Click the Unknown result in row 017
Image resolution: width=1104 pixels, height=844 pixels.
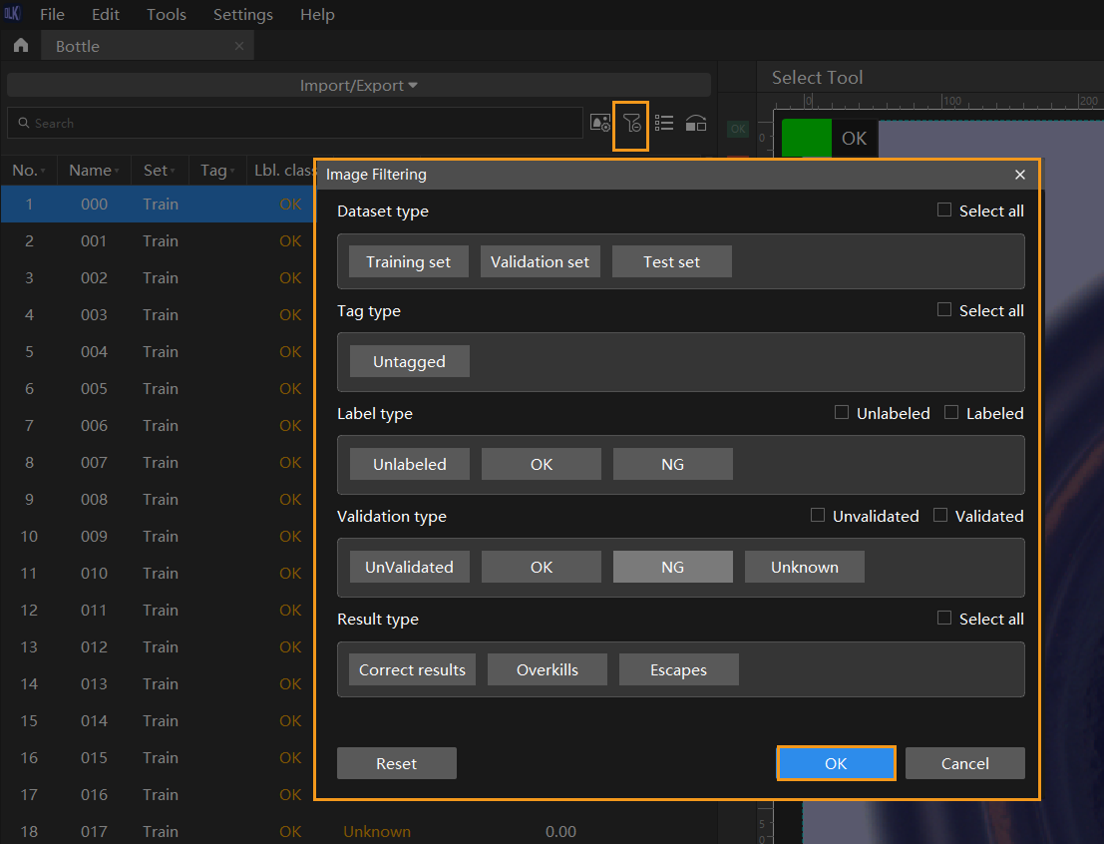coord(377,832)
